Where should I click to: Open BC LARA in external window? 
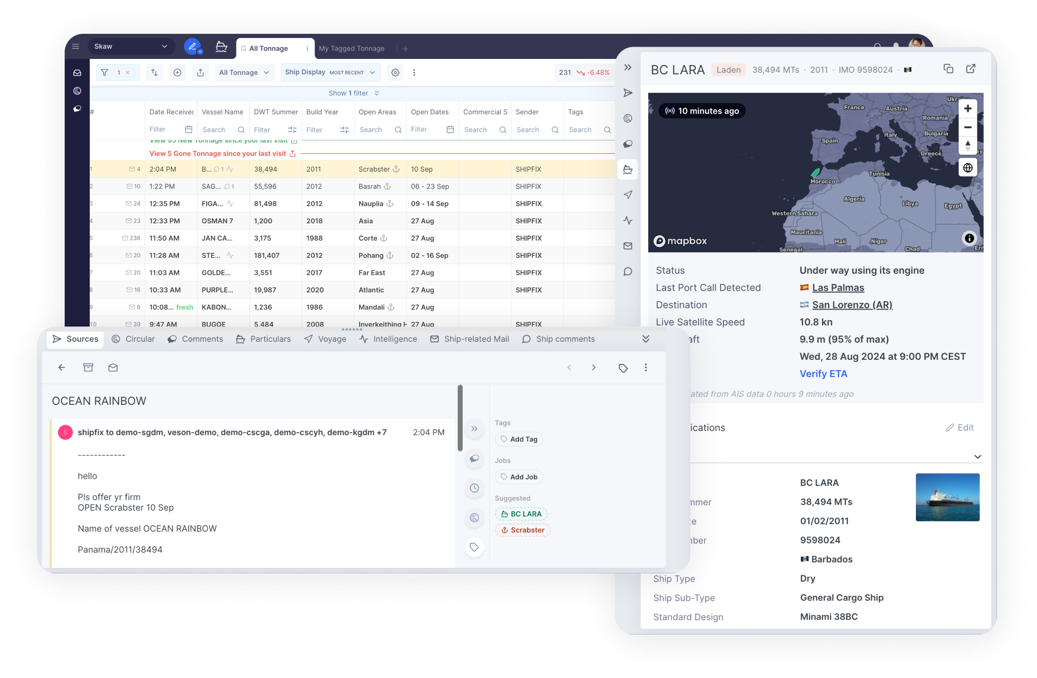(971, 69)
